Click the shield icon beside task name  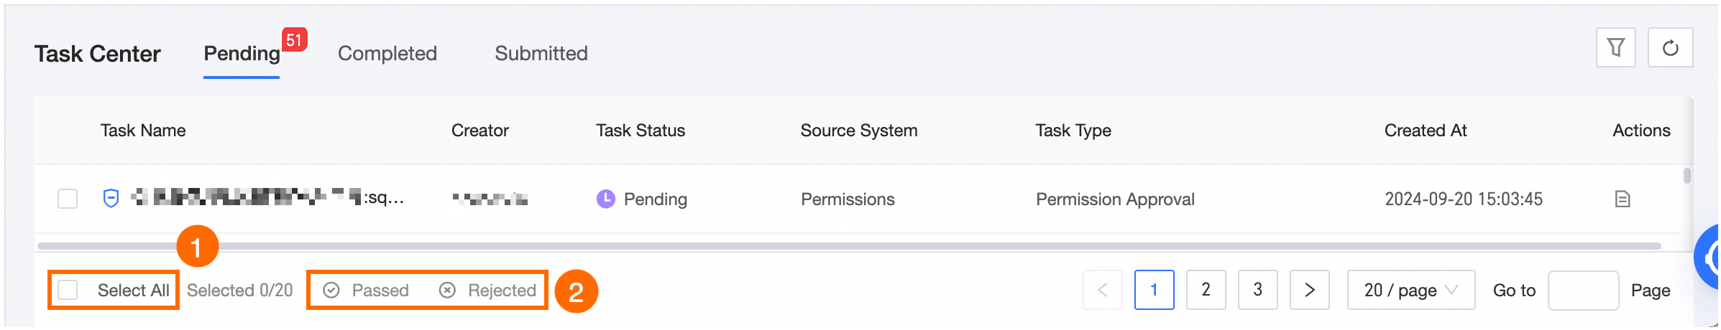111,198
